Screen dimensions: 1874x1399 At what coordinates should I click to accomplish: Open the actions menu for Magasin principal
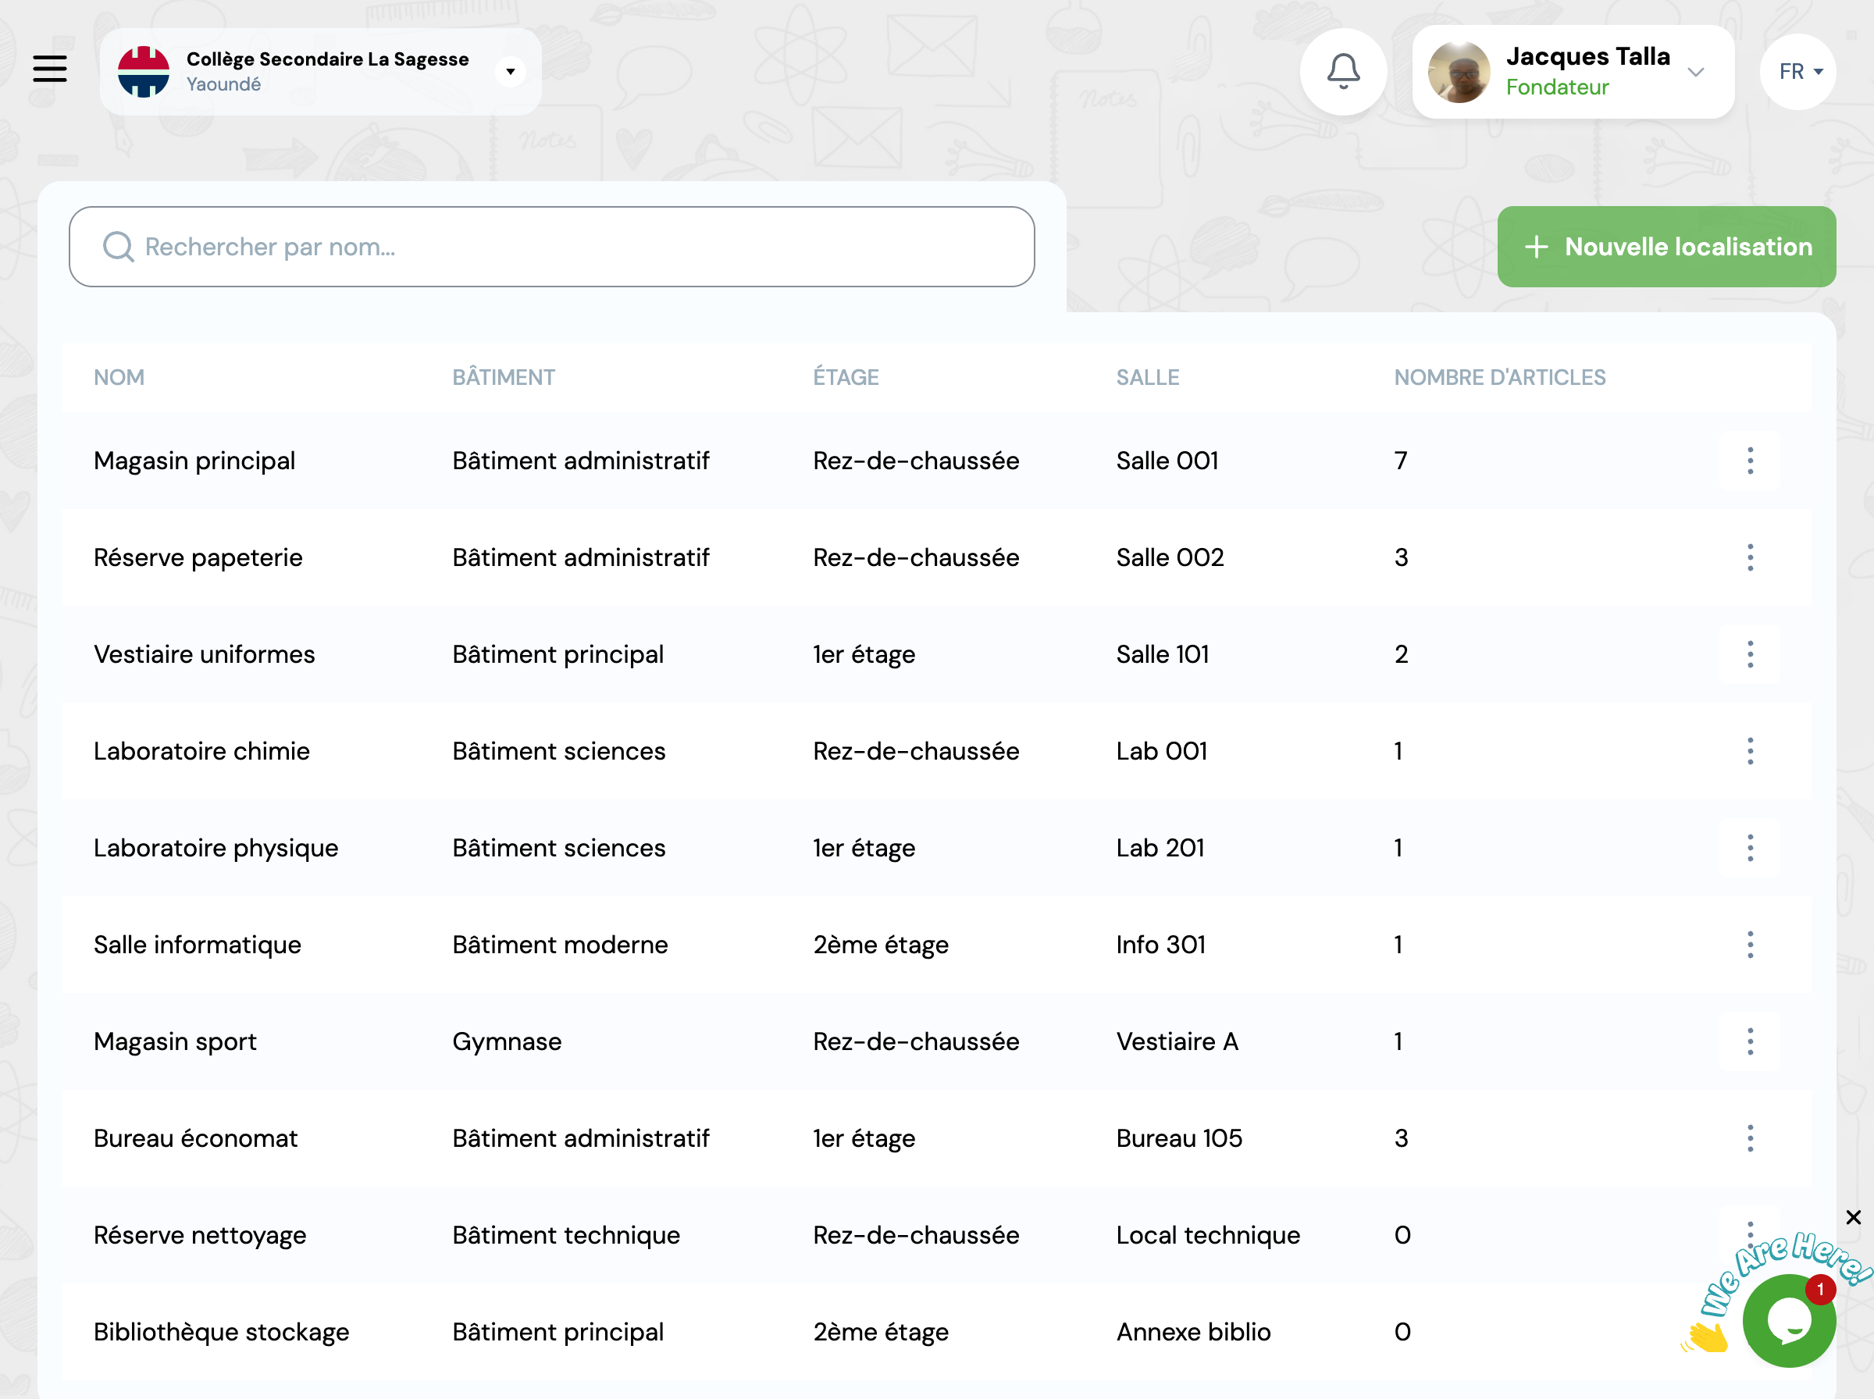1750,461
